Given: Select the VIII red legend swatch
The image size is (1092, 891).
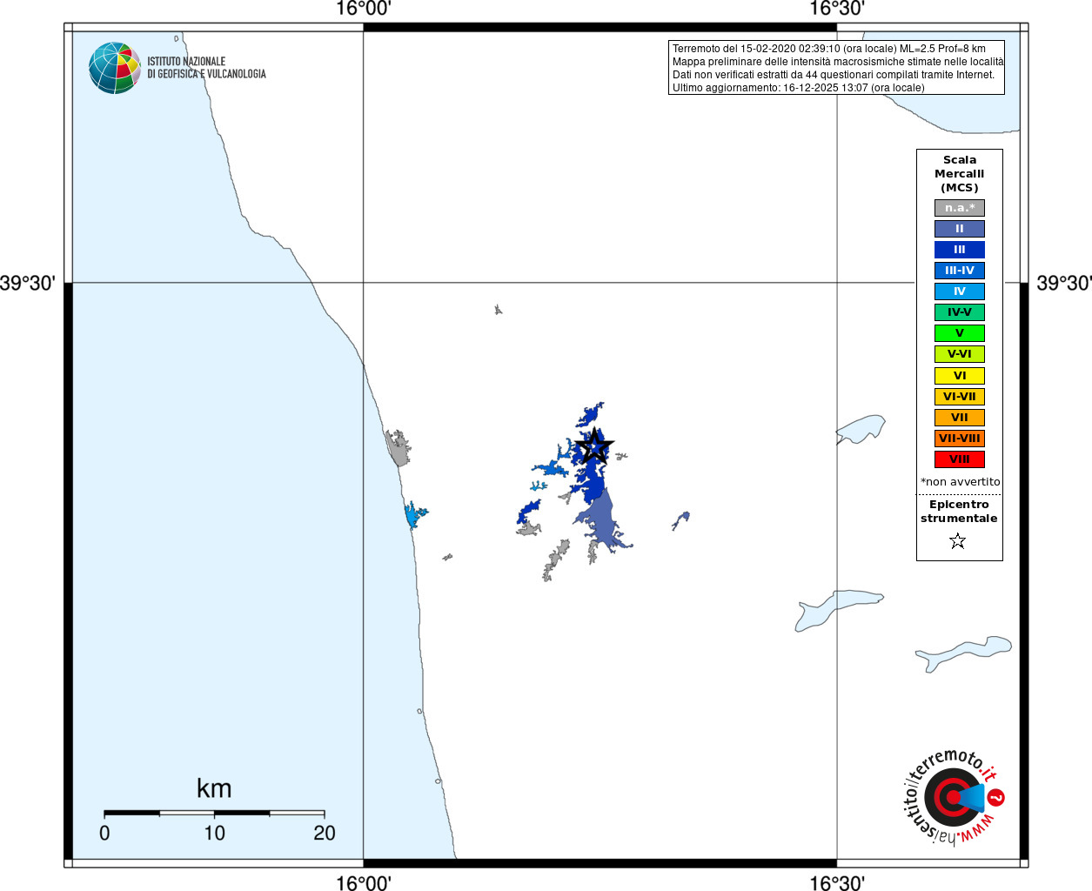Looking at the screenshot, I should coord(960,459).
